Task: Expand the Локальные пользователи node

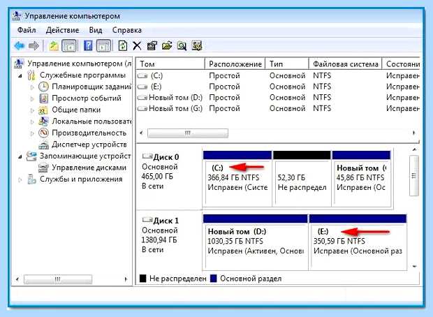Action: click(32, 121)
